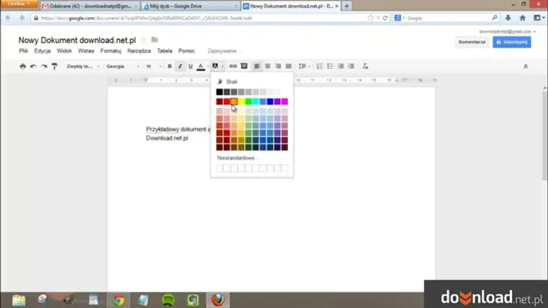This screenshot has width=548, height=308.
Task: Open a new browser tab
Action: point(347,6)
